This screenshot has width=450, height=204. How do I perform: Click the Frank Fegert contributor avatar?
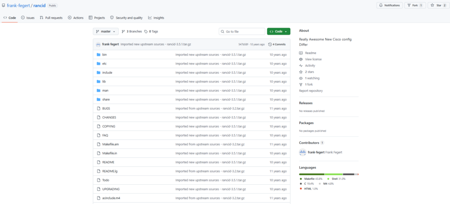(302, 152)
